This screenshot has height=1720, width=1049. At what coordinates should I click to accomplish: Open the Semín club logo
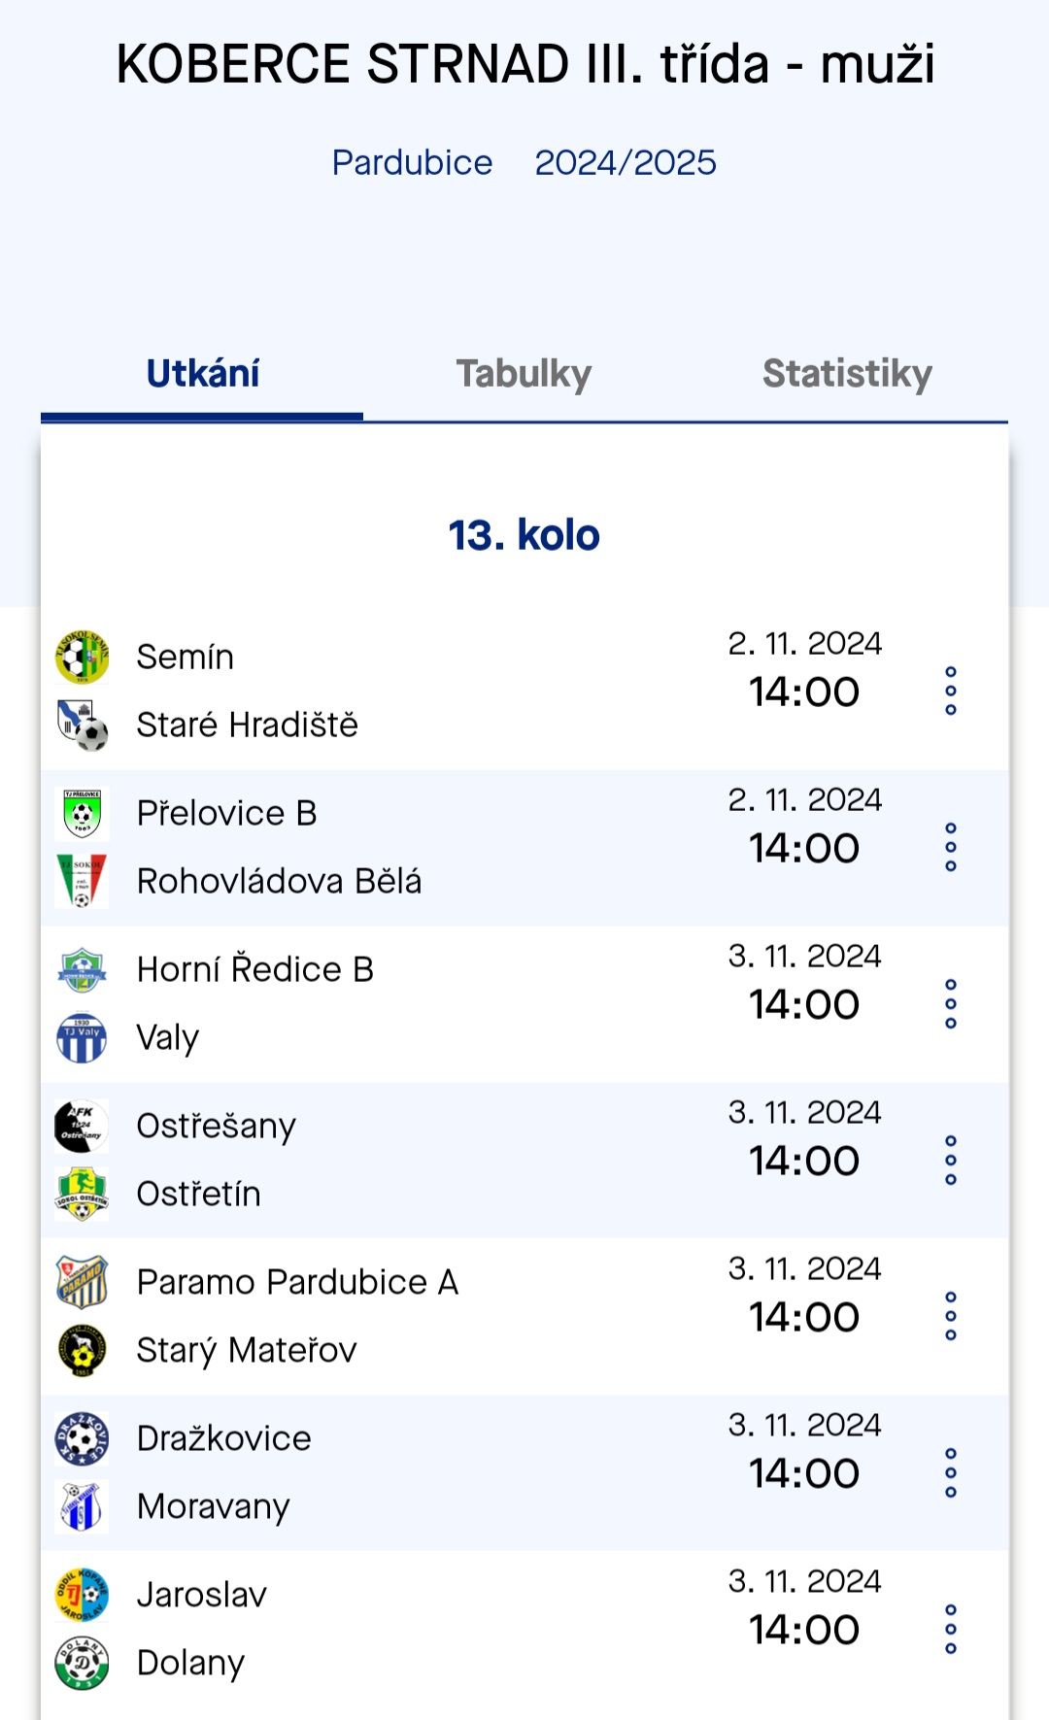pos(82,658)
